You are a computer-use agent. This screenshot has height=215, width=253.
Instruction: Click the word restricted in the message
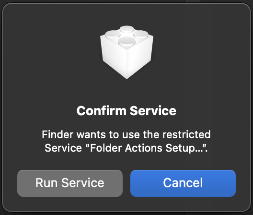186,134
